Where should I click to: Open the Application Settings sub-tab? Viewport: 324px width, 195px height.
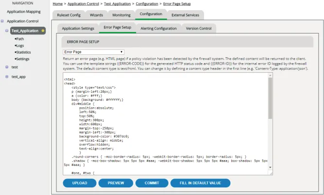click(x=78, y=29)
